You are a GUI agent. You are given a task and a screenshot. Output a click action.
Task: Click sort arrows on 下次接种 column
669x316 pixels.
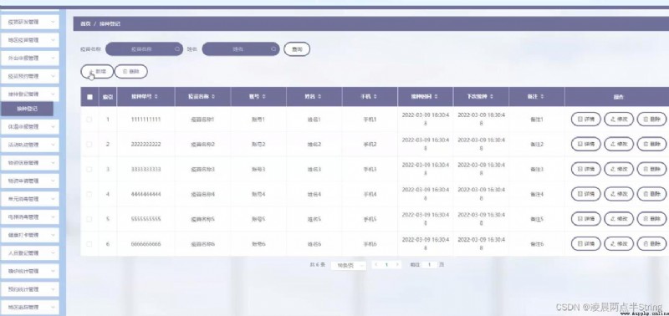(x=492, y=97)
